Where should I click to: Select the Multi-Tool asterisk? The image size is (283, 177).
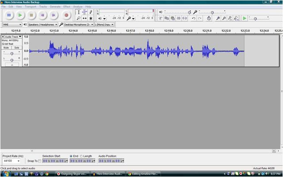91,18
